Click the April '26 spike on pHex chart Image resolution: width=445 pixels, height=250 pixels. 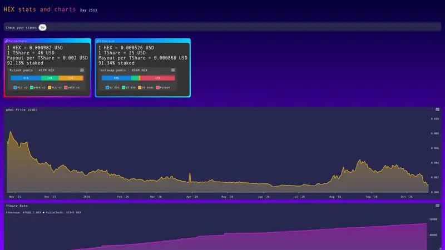tap(190, 174)
